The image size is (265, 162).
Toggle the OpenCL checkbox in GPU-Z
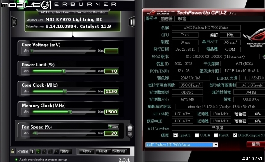pos(176,135)
